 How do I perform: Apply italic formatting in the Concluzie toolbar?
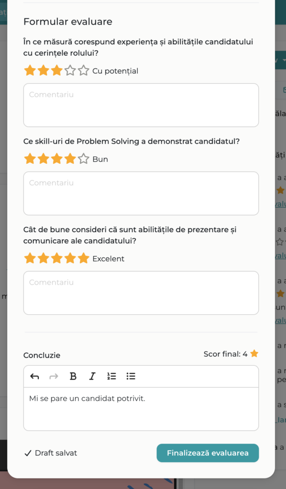point(92,376)
